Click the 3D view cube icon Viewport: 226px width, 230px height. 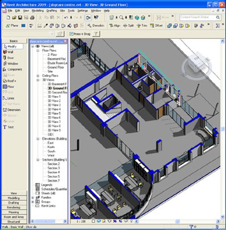(137, 18)
